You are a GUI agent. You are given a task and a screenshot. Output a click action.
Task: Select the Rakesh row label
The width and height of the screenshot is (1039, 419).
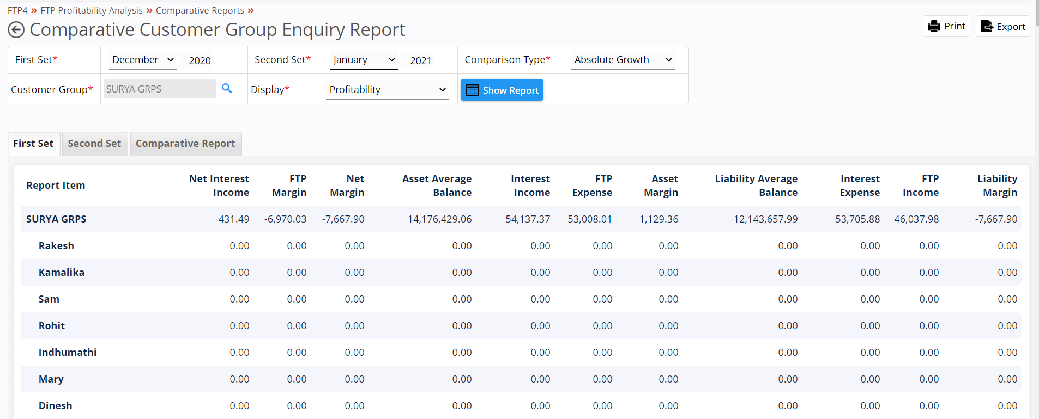56,246
